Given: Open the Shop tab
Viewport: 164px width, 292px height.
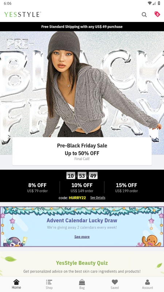Looking at the screenshot, I should [49, 284].
